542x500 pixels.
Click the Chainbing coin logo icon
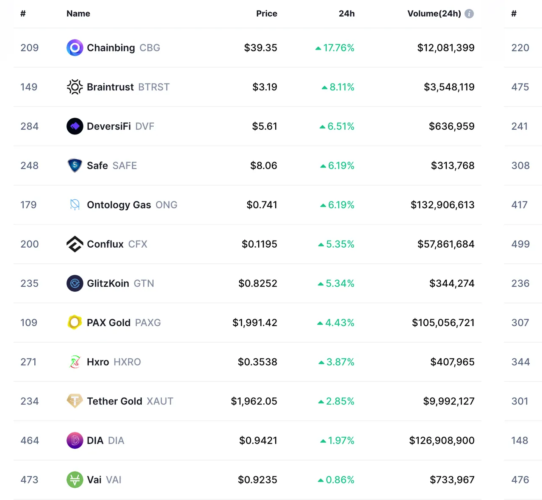coord(75,48)
